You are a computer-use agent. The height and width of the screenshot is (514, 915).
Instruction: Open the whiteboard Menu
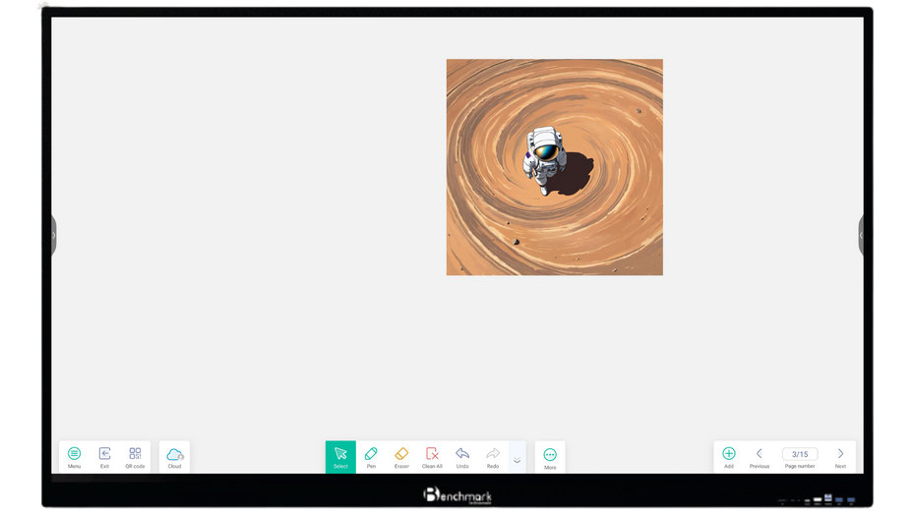[x=74, y=457]
